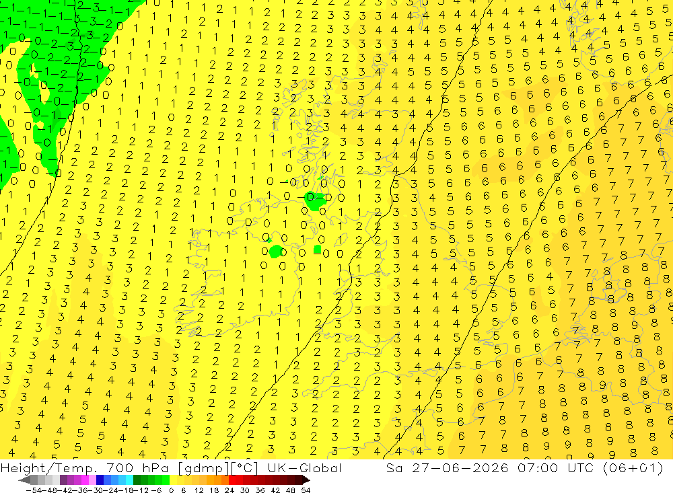Click the '-54' legend scale value
The height and width of the screenshot is (493, 673).
click(x=34, y=490)
